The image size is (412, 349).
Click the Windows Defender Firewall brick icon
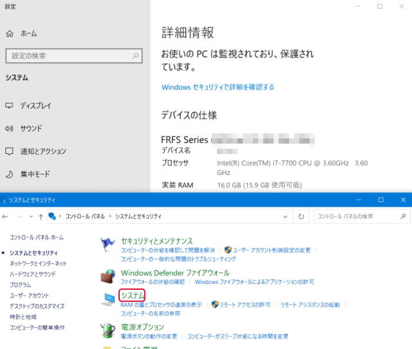[108, 276]
